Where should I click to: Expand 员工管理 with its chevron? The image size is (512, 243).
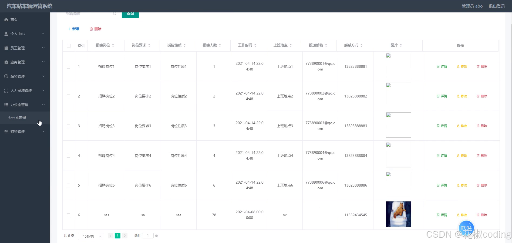click(43, 48)
